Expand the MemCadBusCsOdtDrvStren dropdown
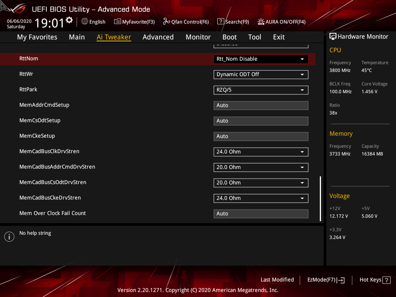 point(261,183)
